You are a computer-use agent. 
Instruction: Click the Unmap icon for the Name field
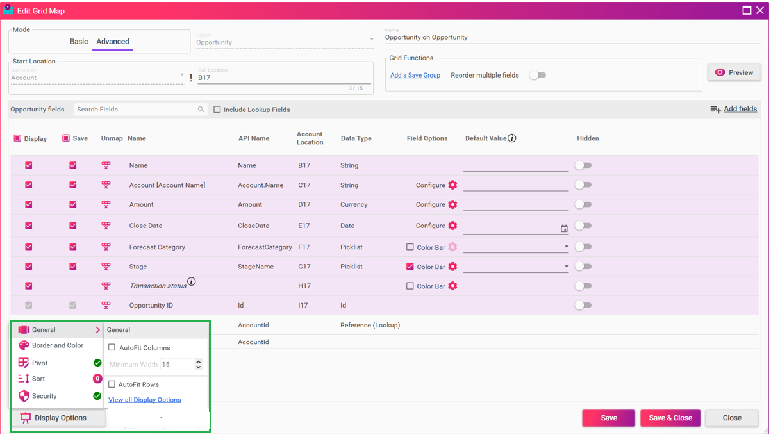pyautogui.click(x=106, y=165)
